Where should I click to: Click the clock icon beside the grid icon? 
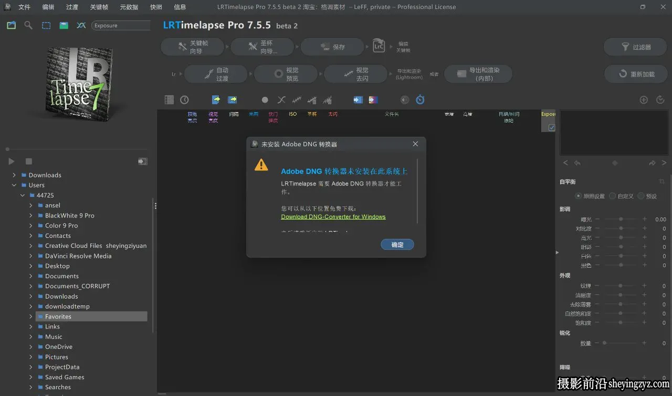point(184,100)
